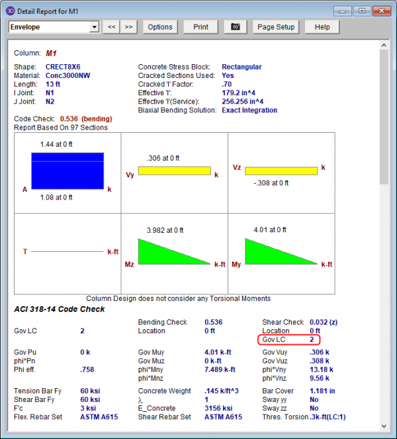Print the detail report

tap(200, 27)
